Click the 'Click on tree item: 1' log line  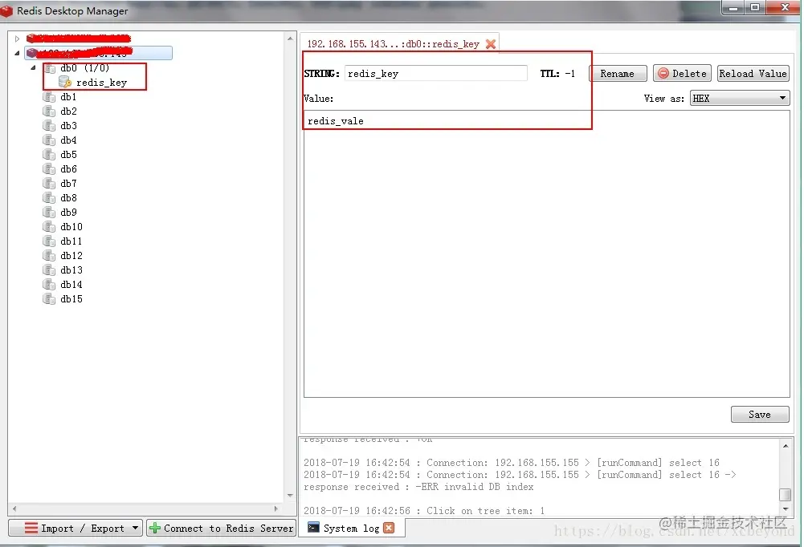pyautogui.click(x=424, y=511)
